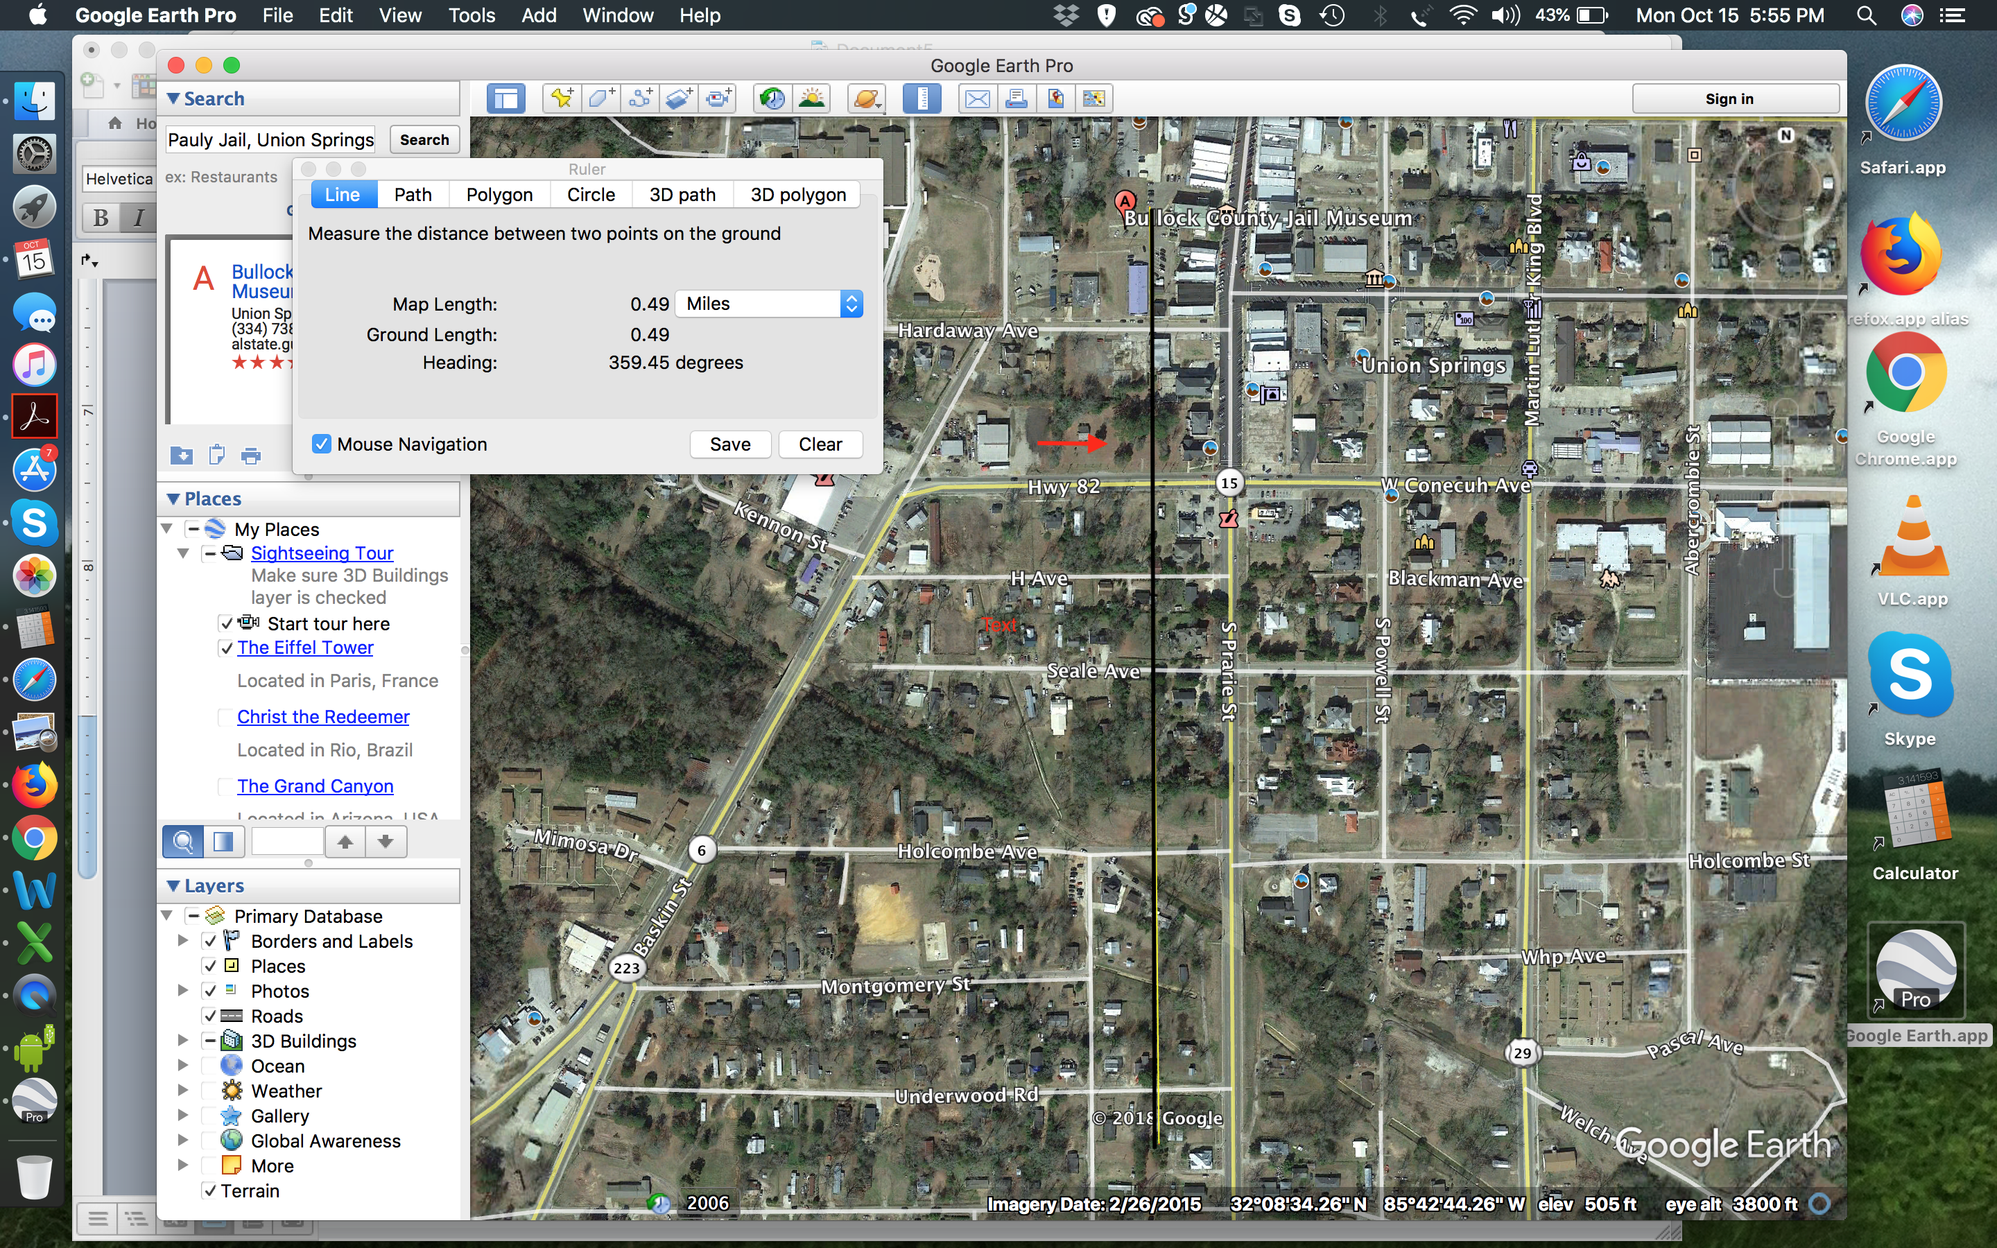
Task: Toggle Mouse Navigation checkbox
Action: point(322,444)
